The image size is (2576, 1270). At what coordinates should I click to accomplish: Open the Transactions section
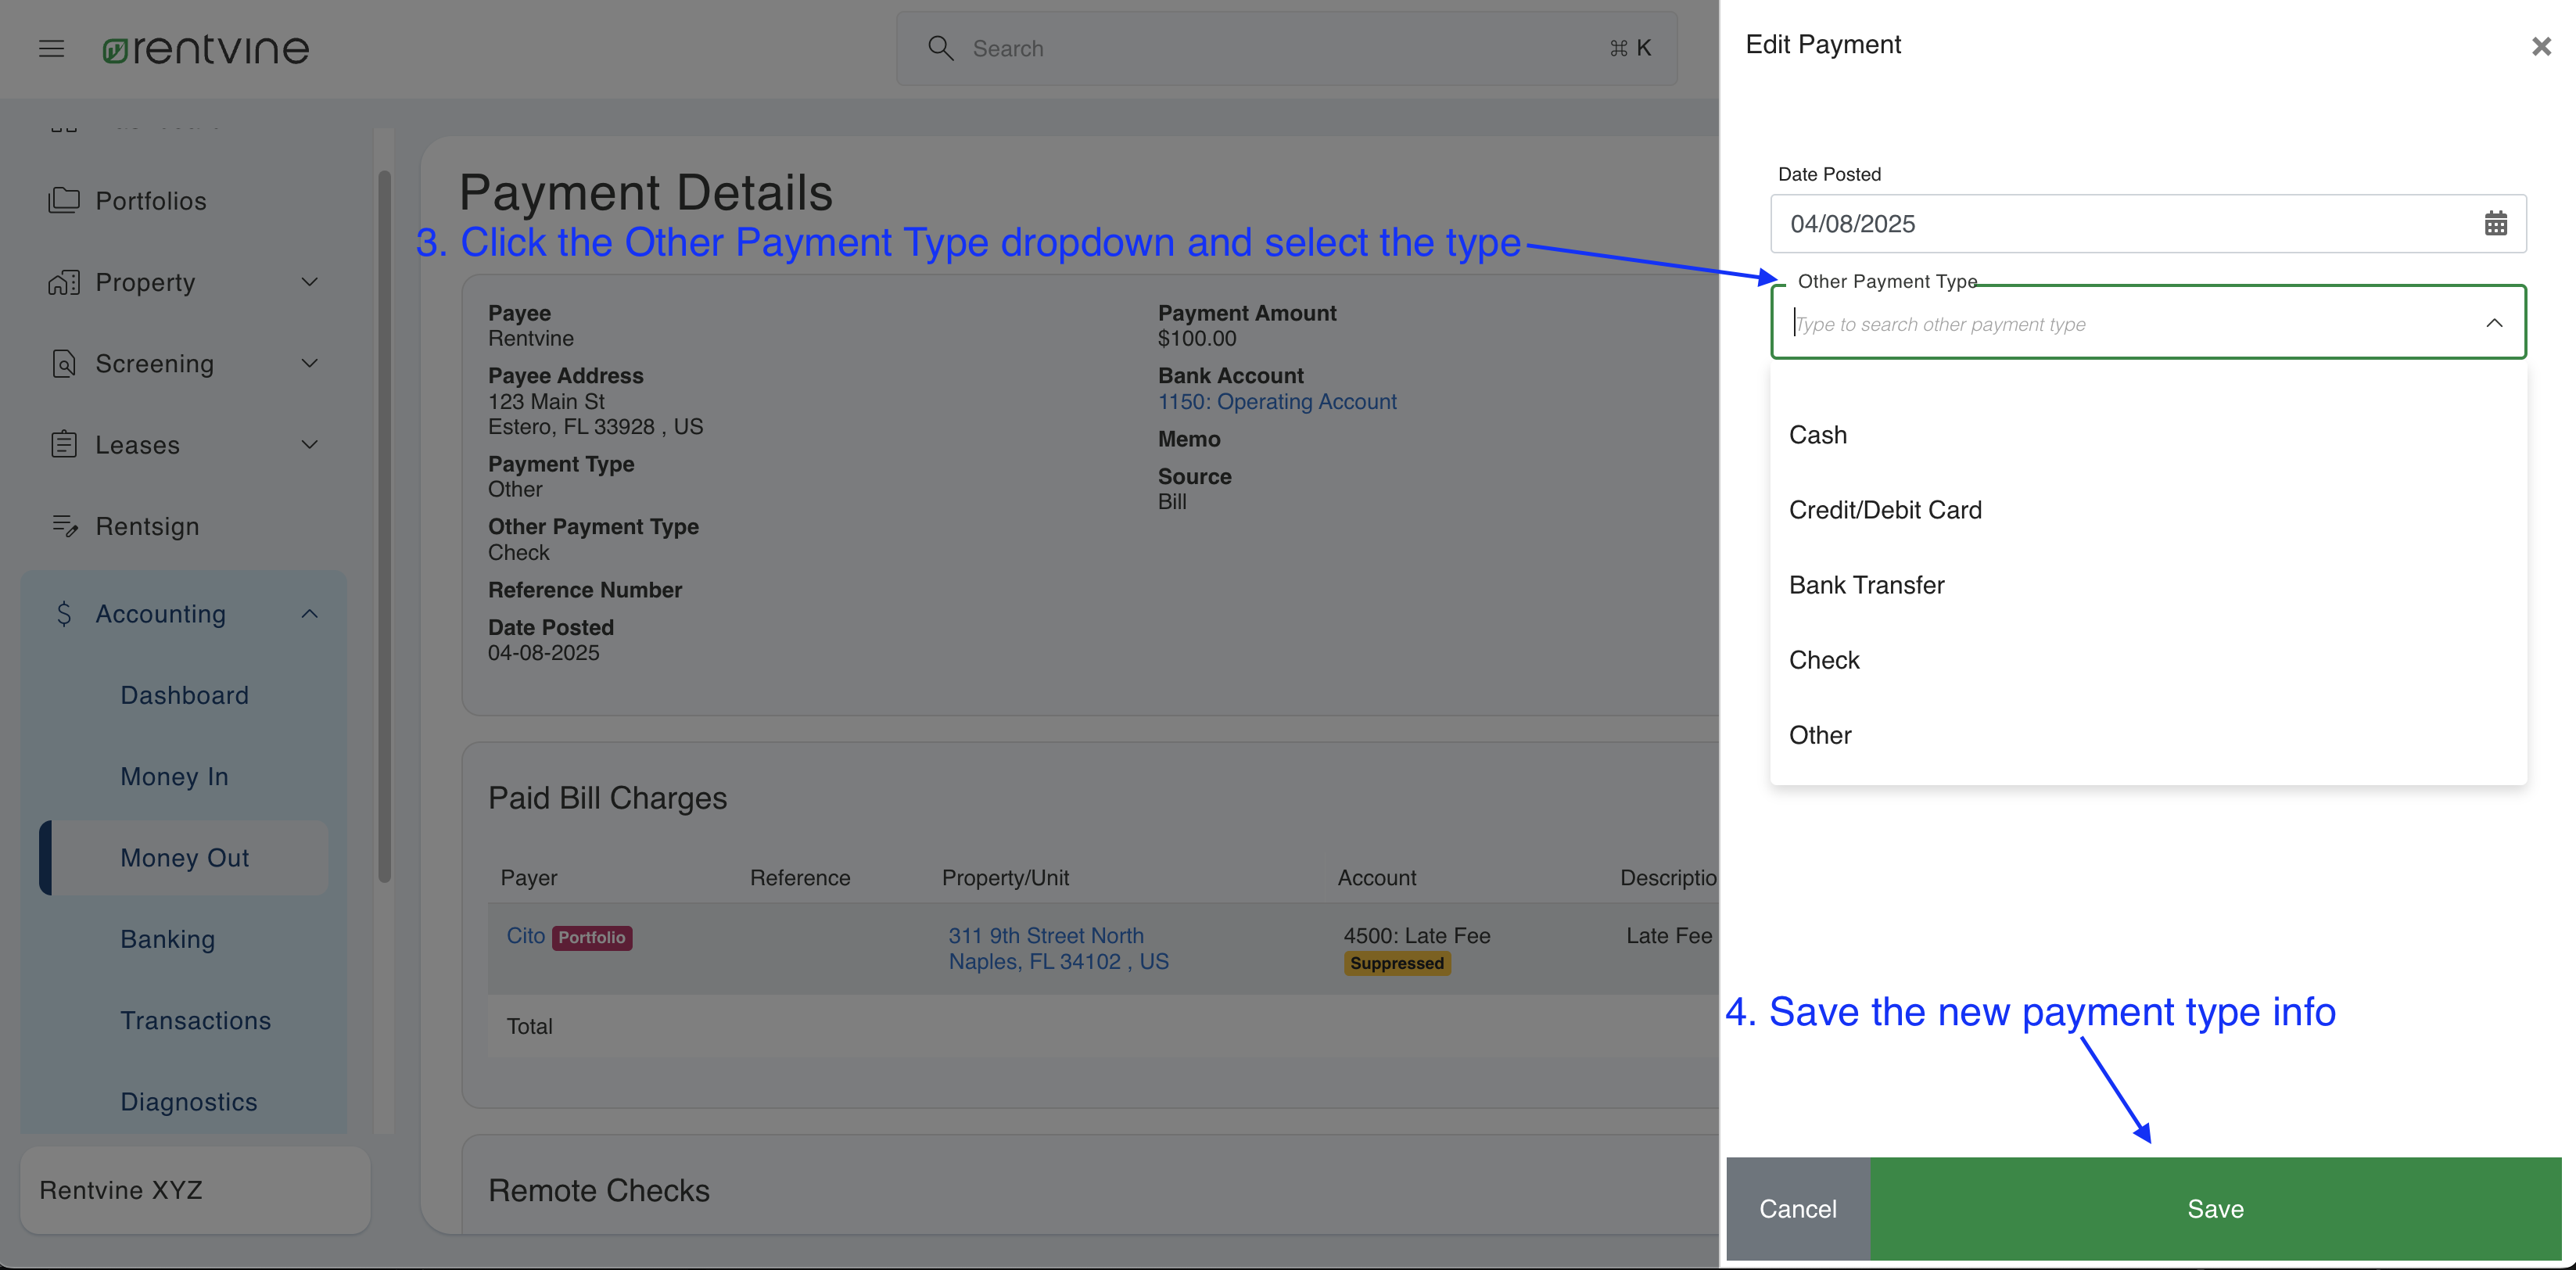(195, 1020)
